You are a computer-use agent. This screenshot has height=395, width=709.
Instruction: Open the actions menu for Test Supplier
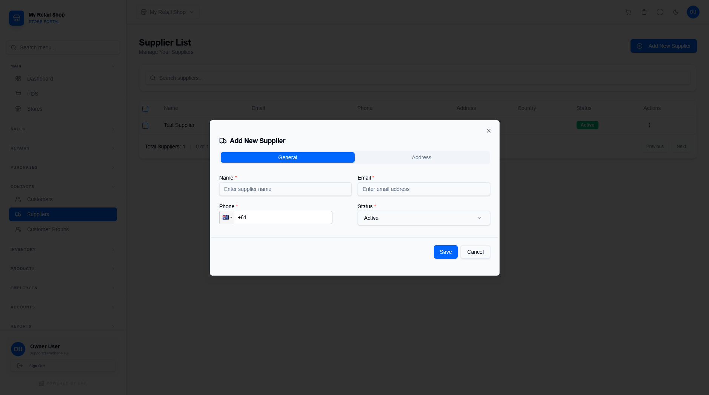coord(649,125)
